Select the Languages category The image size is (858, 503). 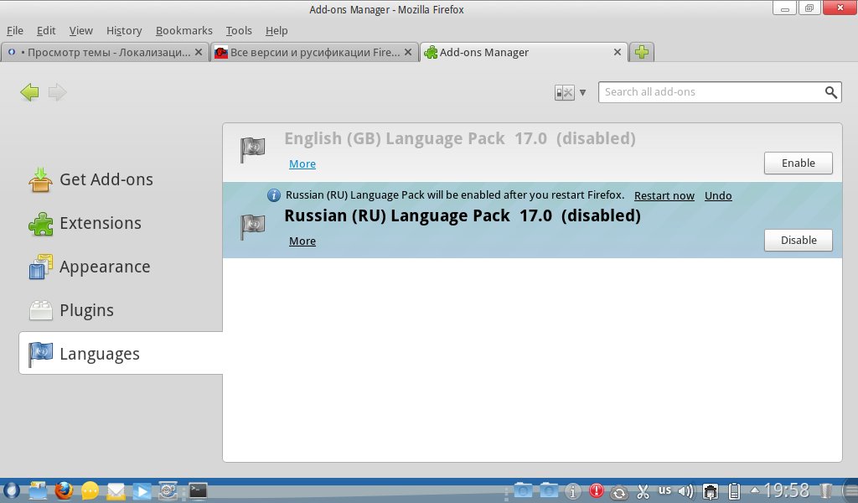(x=121, y=353)
